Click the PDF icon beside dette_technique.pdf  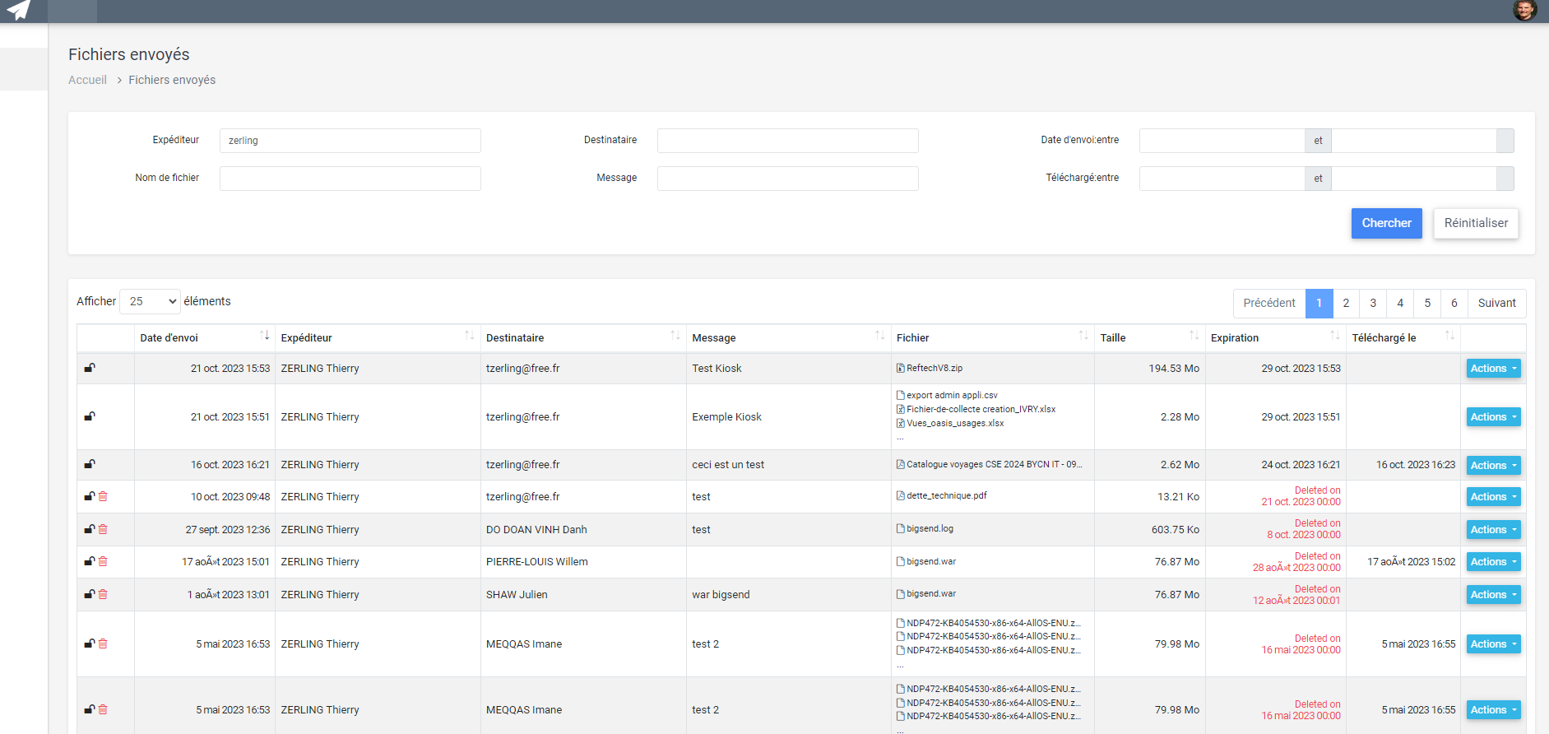[x=901, y=495]
